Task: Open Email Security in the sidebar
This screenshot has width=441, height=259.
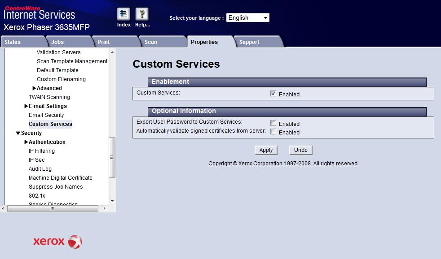Action: (x=46, y=115)
